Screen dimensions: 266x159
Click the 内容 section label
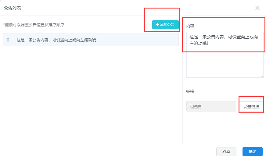(x=190, y=26)
